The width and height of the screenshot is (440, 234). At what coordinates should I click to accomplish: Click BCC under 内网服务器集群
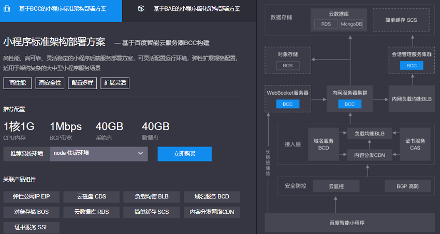tap(349, 104)
